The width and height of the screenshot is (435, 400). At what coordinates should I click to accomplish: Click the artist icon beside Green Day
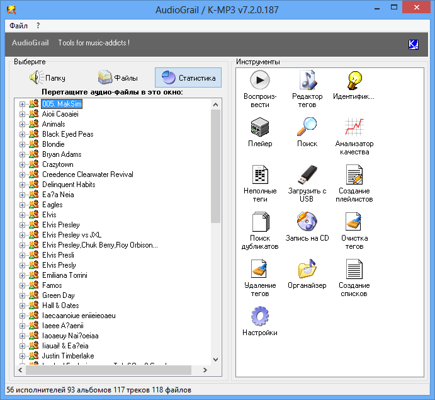(x=34, y=295)
